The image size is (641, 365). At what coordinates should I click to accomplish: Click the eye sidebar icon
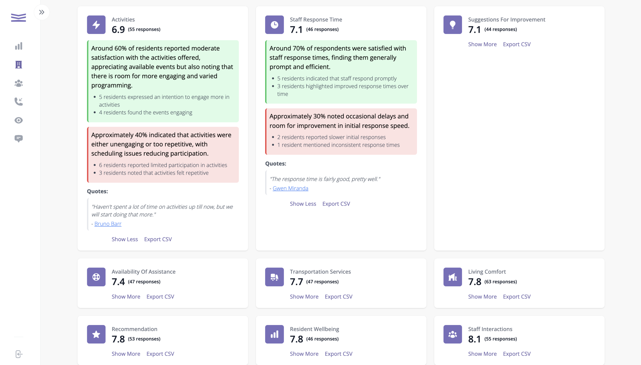point(19,120)
